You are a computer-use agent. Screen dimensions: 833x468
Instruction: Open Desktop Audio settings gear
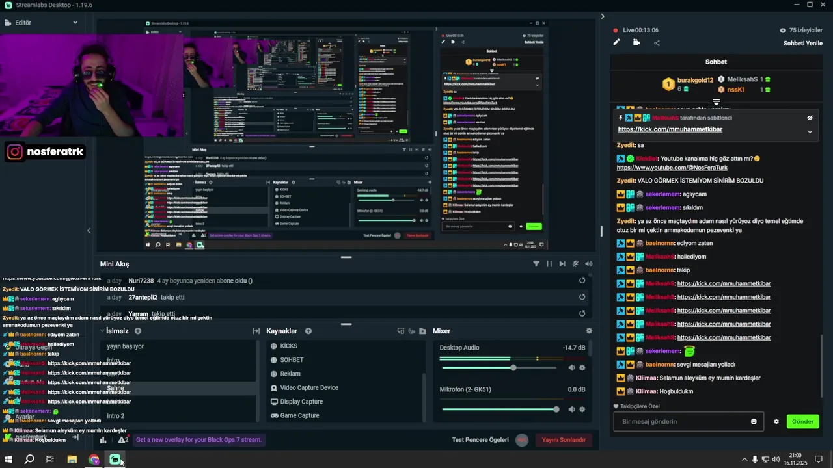coord(582,368)
